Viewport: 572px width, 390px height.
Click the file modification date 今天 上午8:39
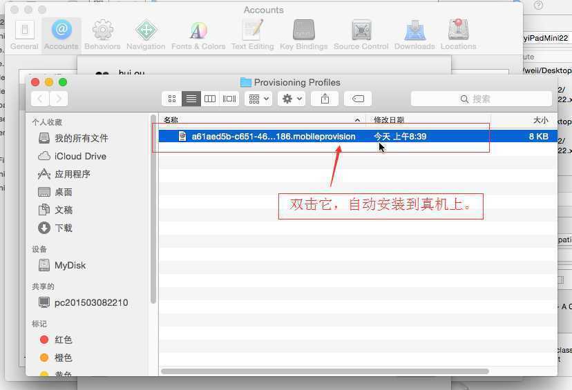(x=400, y=137)
